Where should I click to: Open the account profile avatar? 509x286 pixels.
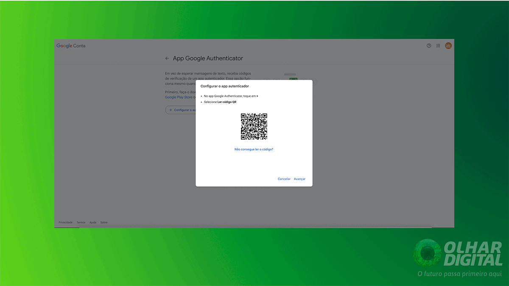coord(448,45)
